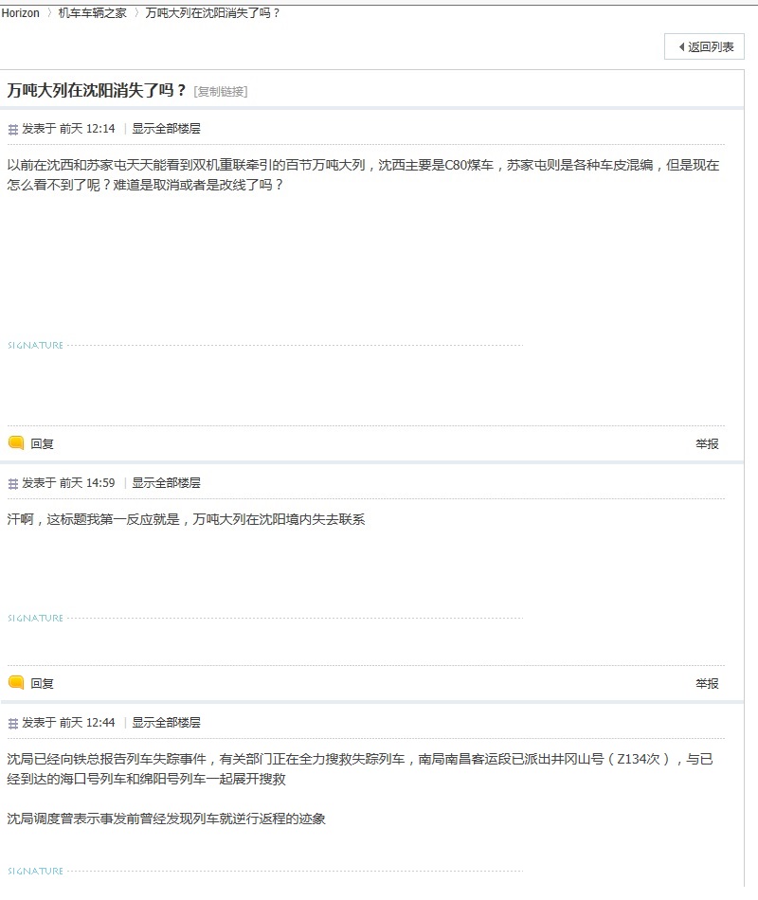This screenshot has height=900, width=758.
Task: Show all floors for the 12:14 post
Action: [166, 129]
